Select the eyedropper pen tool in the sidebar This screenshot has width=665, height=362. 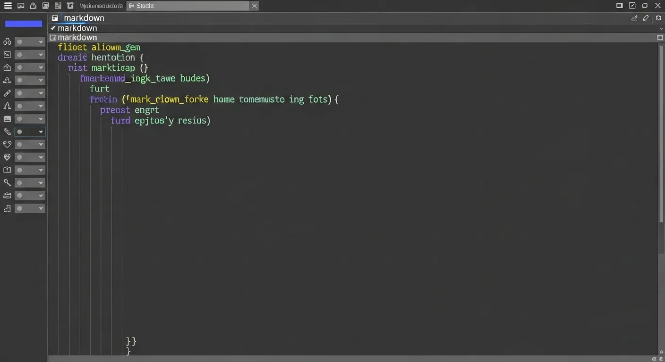coord(7,132)
